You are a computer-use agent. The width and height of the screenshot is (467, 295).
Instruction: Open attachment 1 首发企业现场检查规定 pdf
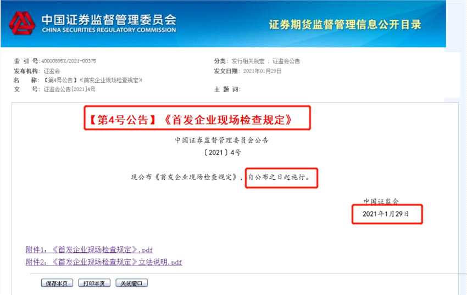[x=89, y=250]
